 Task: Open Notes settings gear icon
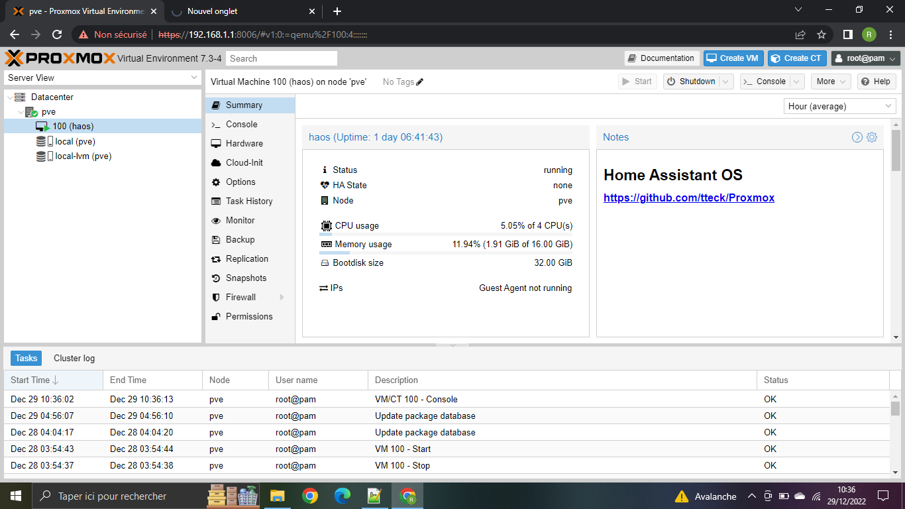click(x=872, y=137)
